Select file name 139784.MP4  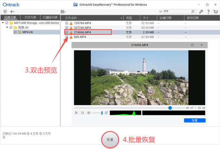click(x=82, y=23)
